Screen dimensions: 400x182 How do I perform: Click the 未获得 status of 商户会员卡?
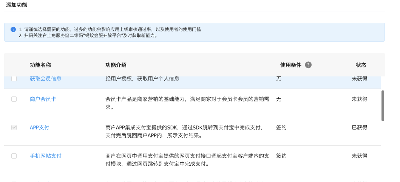point(360,99)
